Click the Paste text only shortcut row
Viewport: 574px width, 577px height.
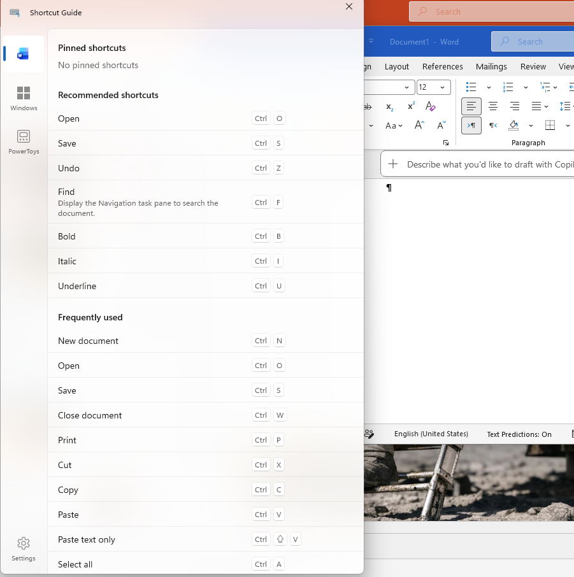click(205, 539)
